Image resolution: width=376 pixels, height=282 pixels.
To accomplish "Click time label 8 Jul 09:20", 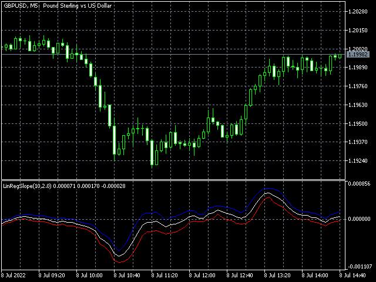I will 52,275.
